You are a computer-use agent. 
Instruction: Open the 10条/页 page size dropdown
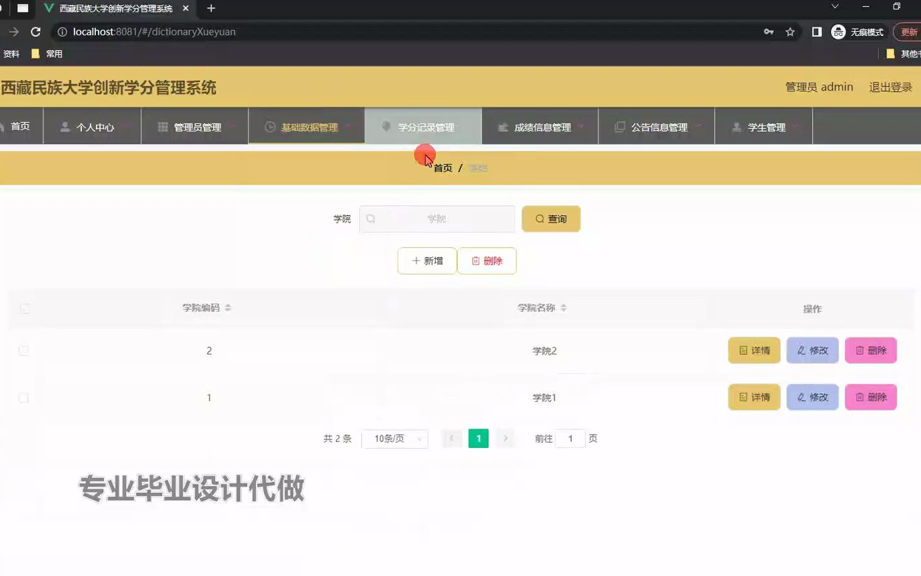[395, 439]
